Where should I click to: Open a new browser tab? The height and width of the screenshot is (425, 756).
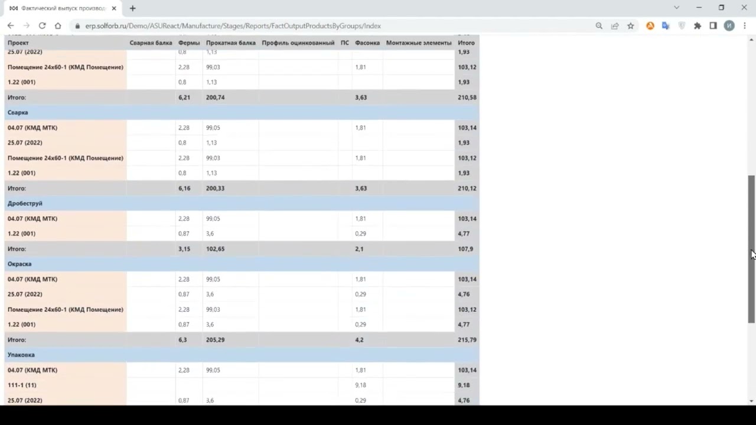coord(133,8)
